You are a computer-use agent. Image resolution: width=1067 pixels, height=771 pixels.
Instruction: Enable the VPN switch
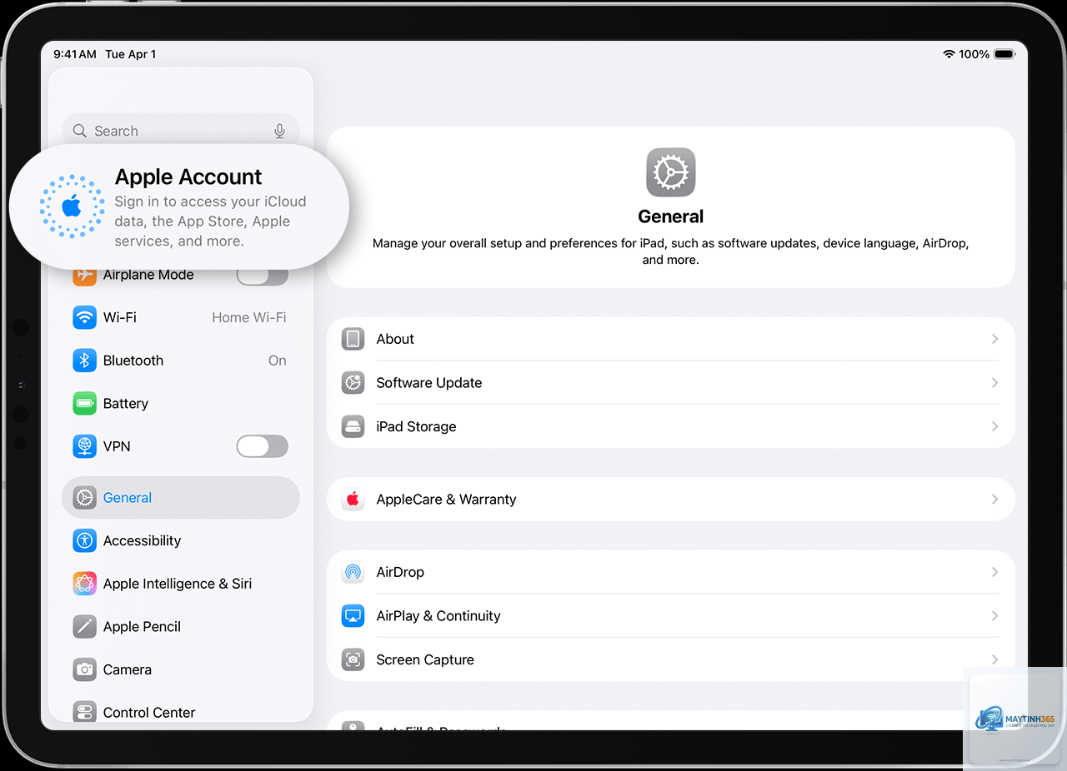tap(263, 446)
